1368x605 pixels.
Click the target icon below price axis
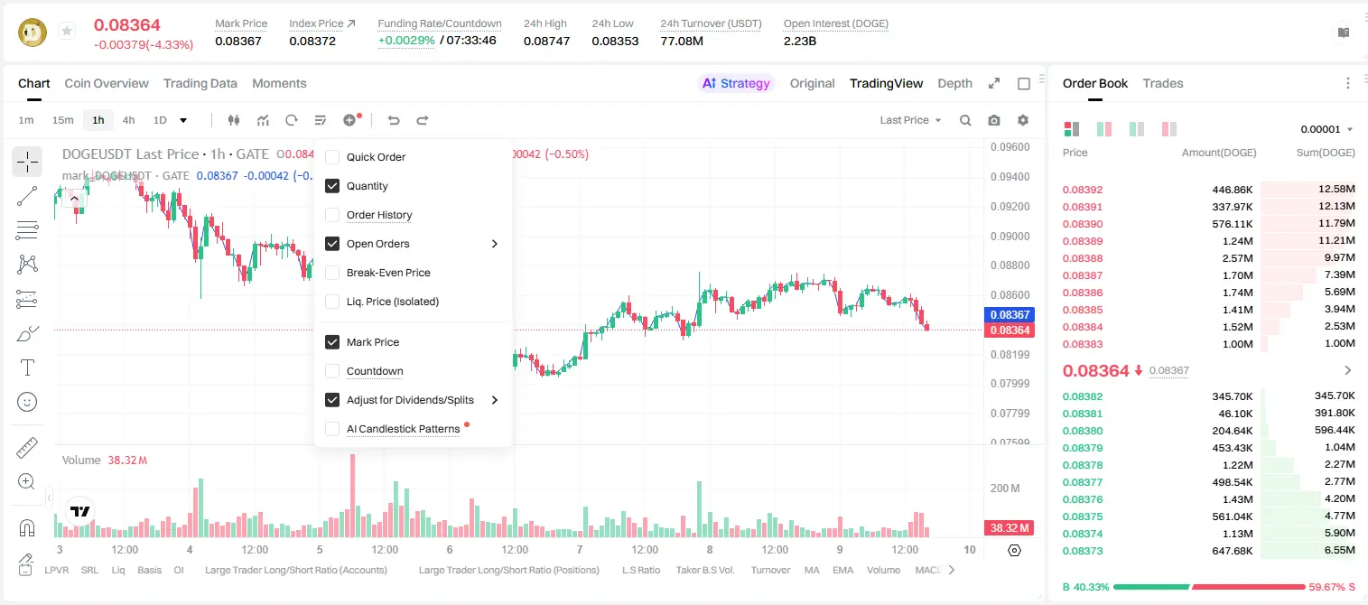point(1014,550)
